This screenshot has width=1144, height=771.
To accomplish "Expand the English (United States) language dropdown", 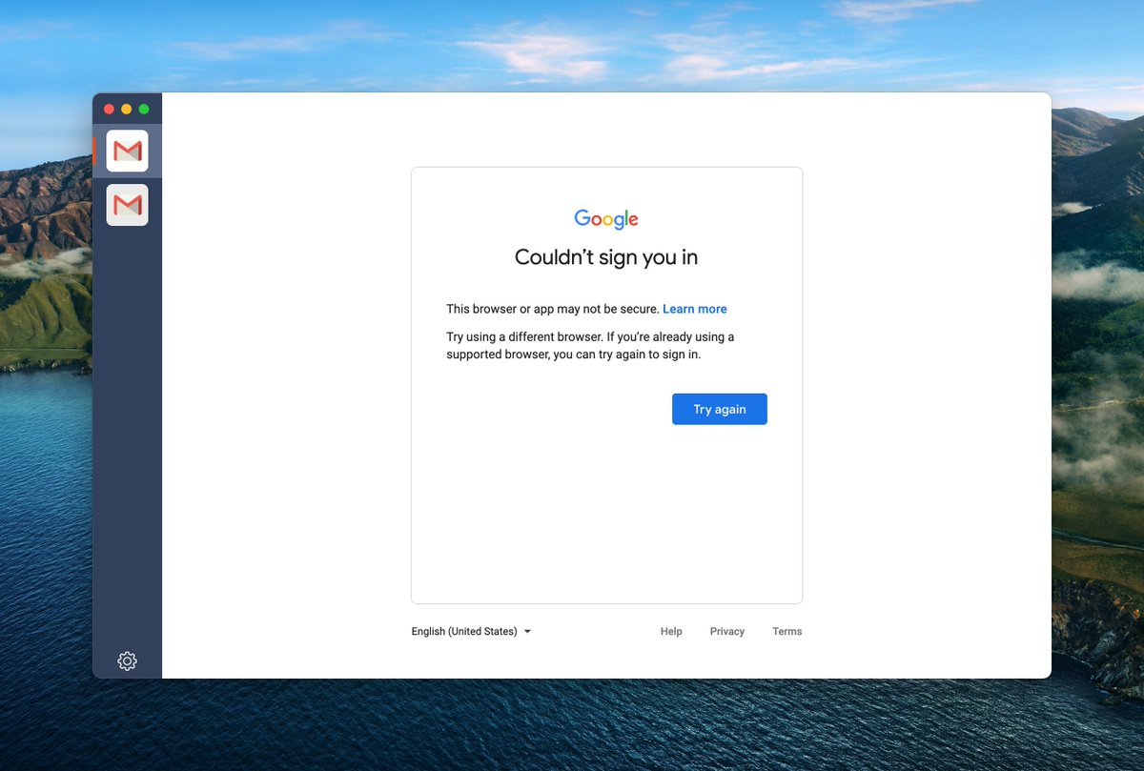I will pos(471,631).
